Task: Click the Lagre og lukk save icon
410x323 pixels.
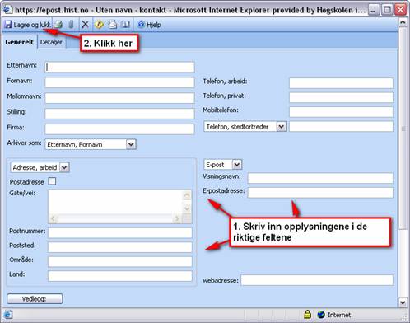Action: [x=8, y=25]
